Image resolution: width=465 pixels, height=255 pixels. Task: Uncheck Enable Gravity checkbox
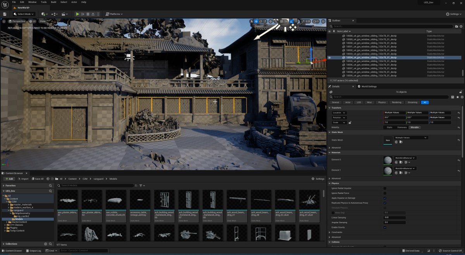[x=385, y=227]
